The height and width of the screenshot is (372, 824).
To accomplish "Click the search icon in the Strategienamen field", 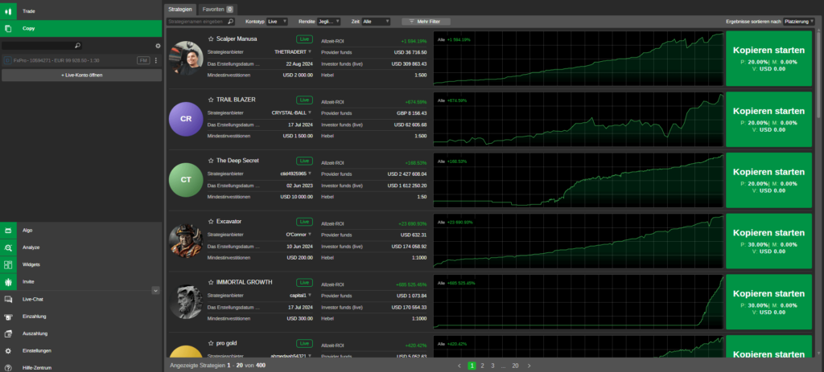I will (230, 22).
